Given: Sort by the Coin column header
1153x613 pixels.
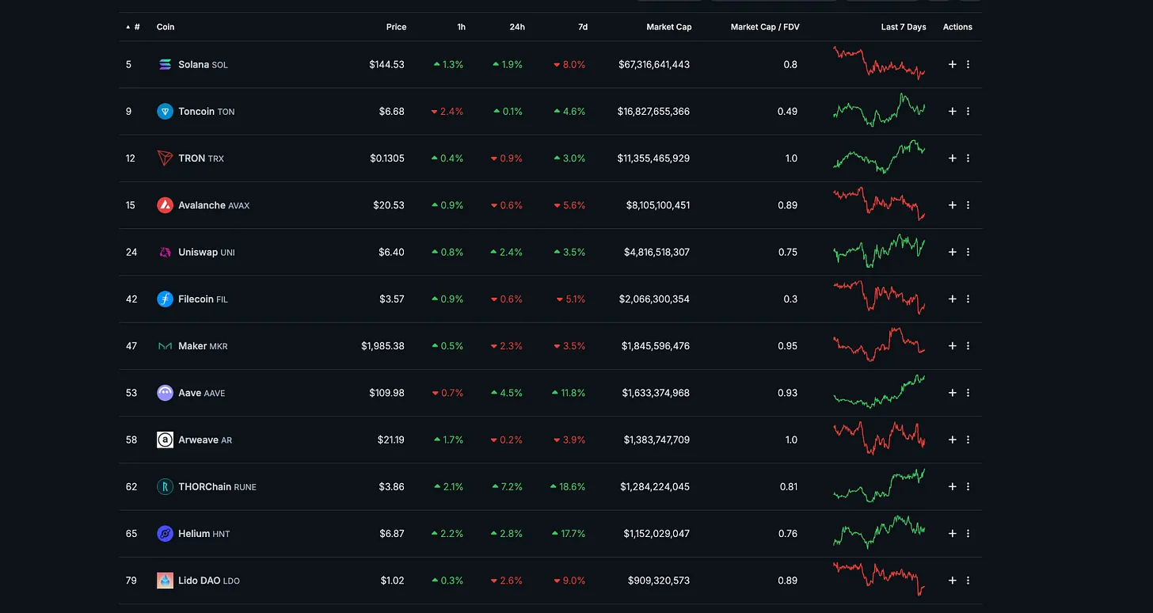Looking at the screenshot, I should point(166,27).
